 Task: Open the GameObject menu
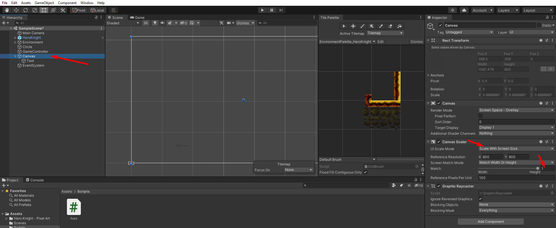pos(44,3)
